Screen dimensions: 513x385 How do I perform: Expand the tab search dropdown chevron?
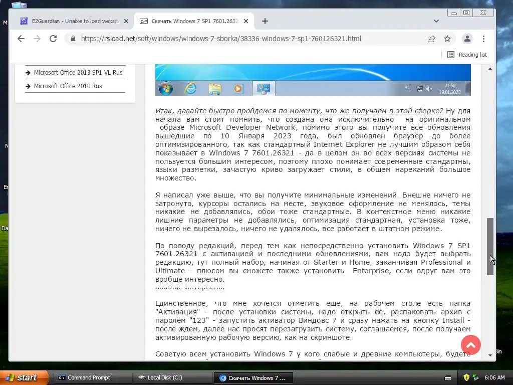click(x=436, y=21)
